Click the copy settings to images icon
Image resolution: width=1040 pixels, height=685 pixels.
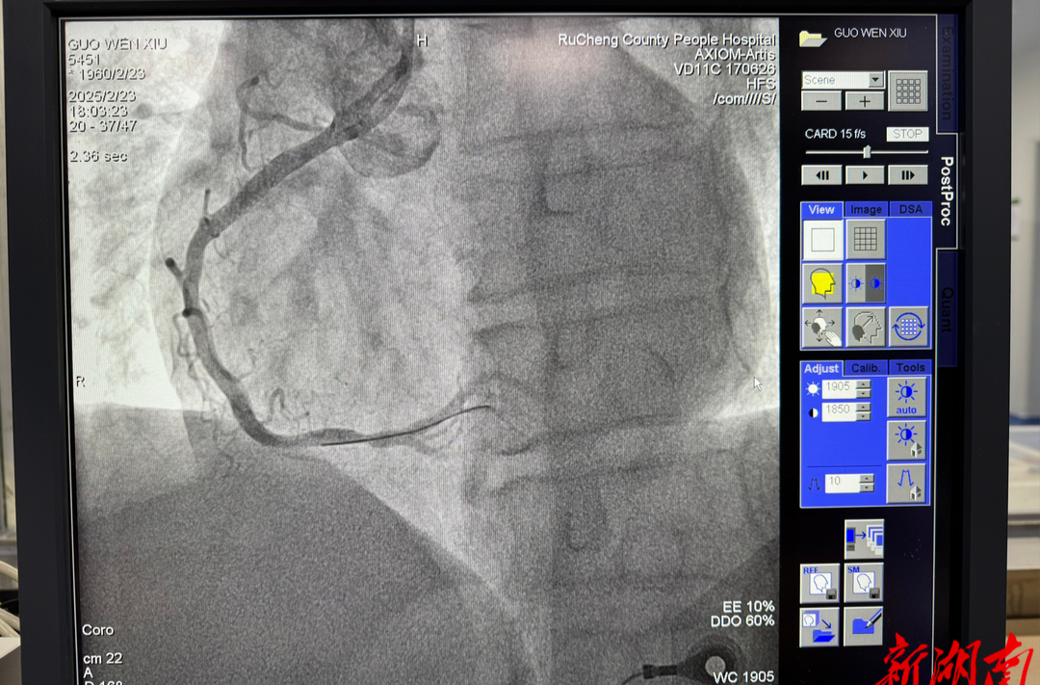click(864, 539)
